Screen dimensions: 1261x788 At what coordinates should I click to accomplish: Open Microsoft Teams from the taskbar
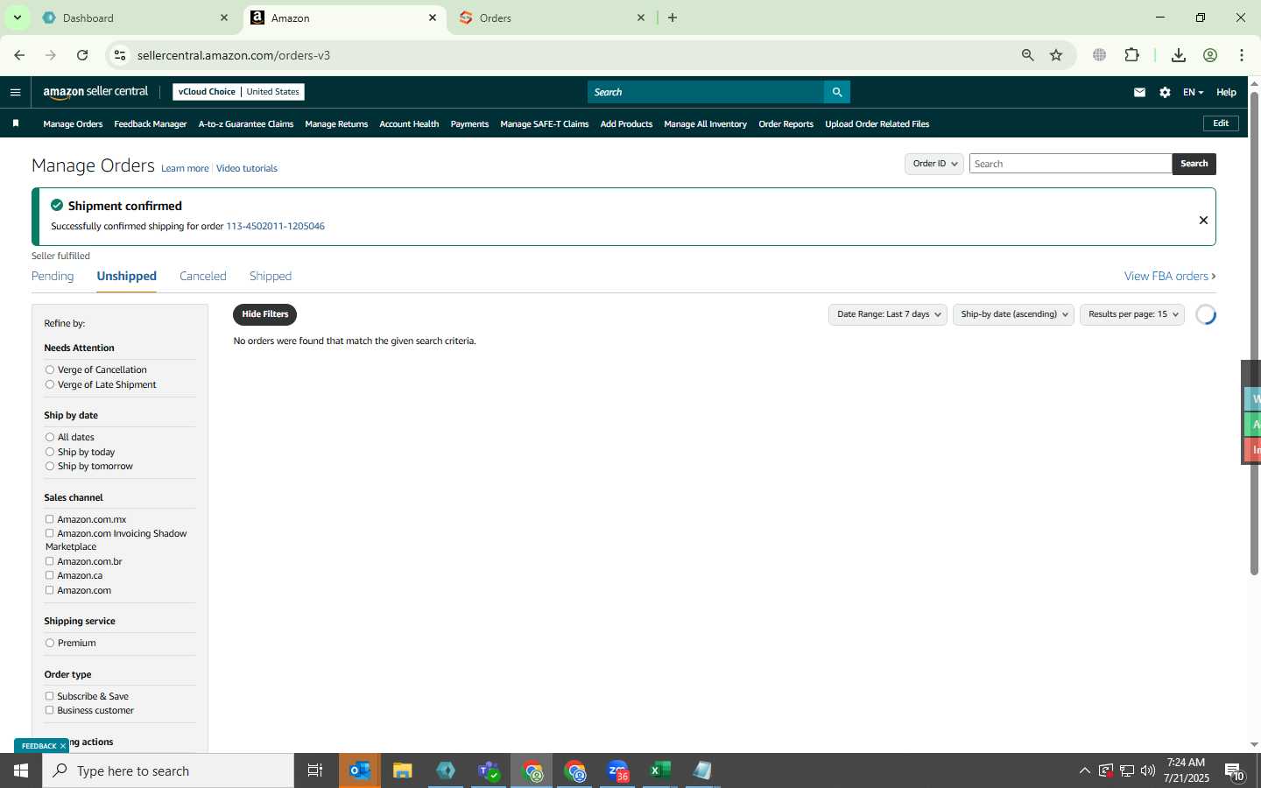point(489,770)
